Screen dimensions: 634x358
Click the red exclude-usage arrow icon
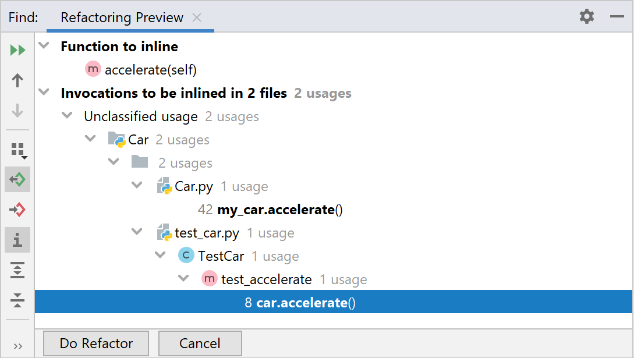tap(17, 210)
